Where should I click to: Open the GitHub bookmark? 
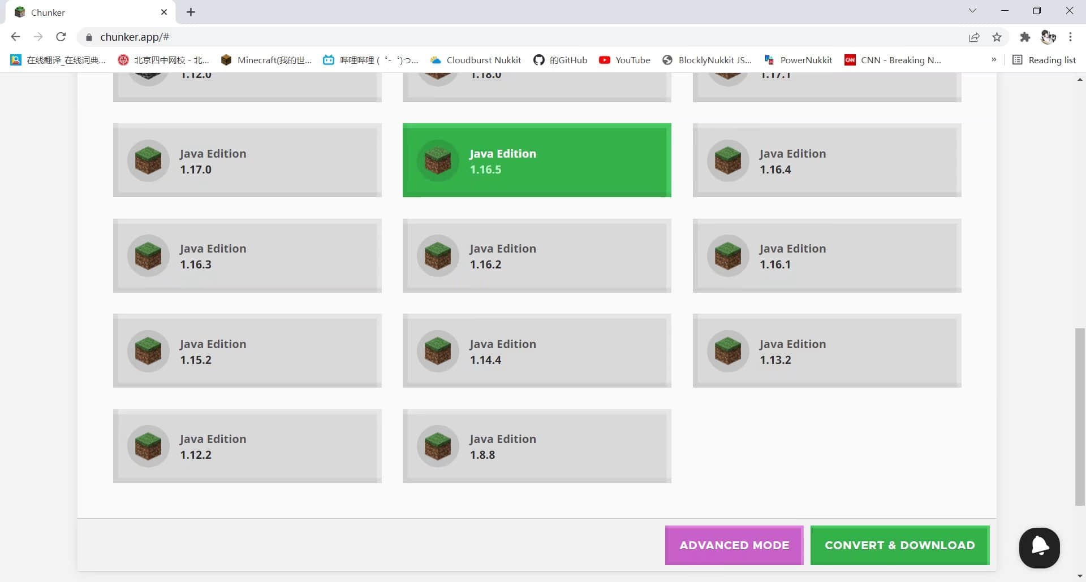coord(561,60)
